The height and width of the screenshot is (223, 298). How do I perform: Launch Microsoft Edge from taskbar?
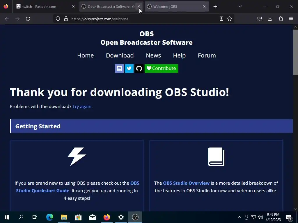[50, 217]
